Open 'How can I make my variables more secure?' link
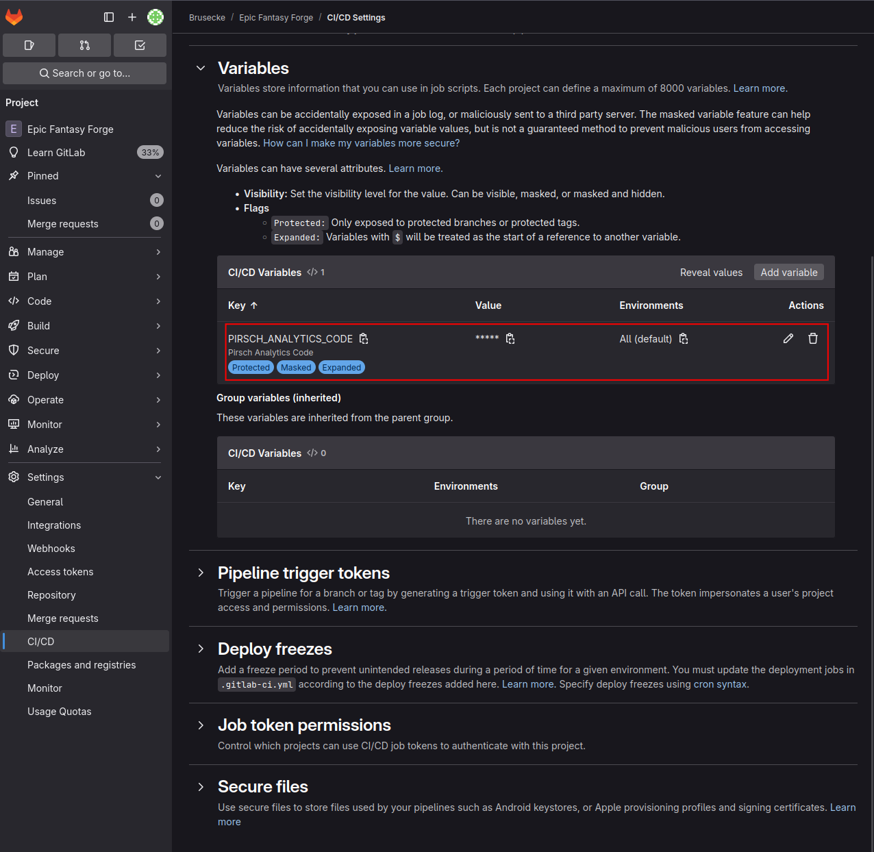The image size is (874, 852). [x=362, y=143]
